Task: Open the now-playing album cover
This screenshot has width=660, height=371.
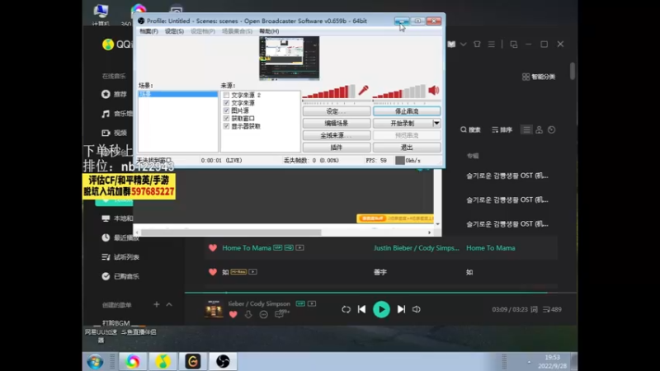Action: pyautogui.click(x=214, y=309)
